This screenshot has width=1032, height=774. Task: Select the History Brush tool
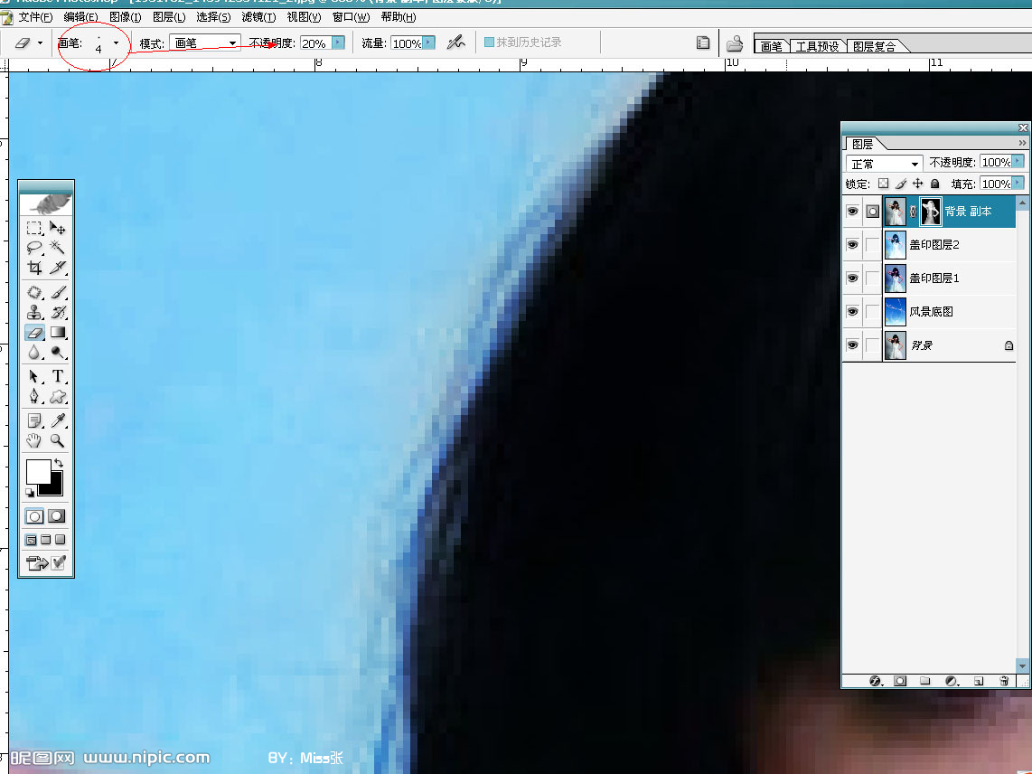(58, 312)
